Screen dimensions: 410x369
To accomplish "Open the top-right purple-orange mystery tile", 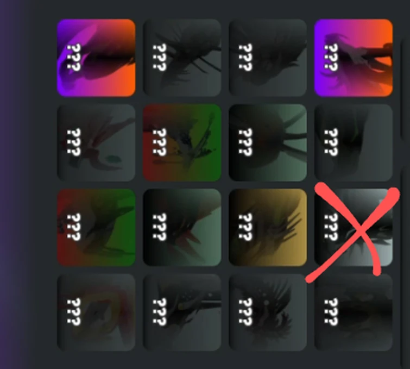I will 354,58.
